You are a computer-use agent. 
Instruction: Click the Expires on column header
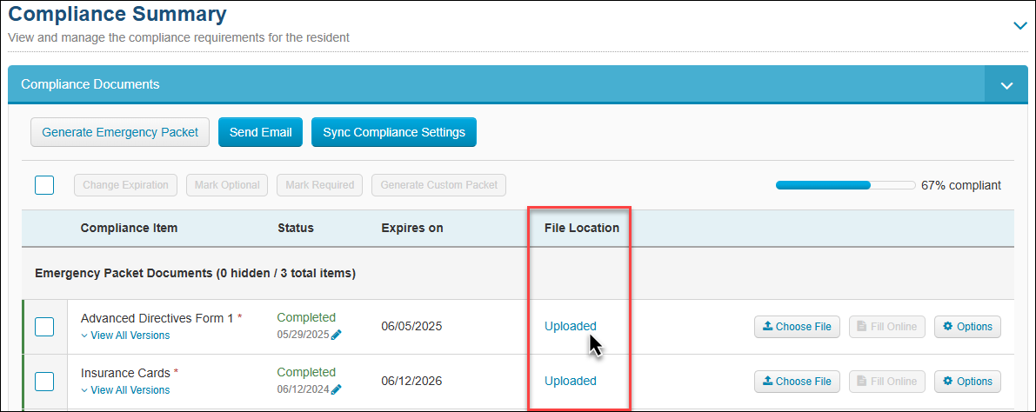click(411, 229)
